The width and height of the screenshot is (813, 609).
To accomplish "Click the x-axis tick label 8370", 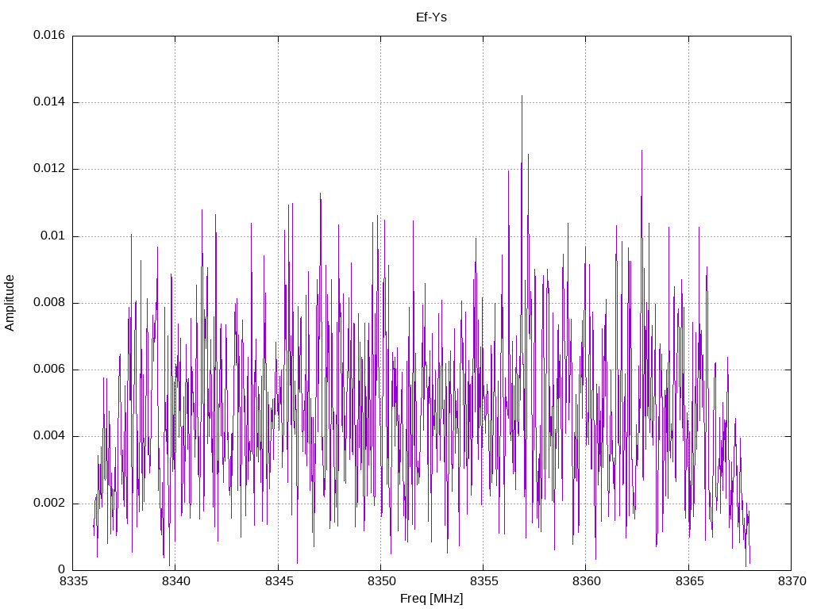I will coord(792,581).
